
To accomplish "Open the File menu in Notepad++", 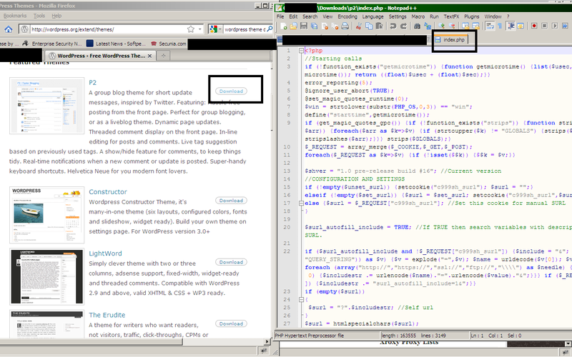I will point(280,16).
